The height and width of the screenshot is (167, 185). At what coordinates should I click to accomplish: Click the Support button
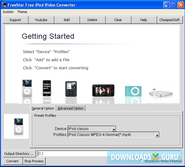coord(15,20)
